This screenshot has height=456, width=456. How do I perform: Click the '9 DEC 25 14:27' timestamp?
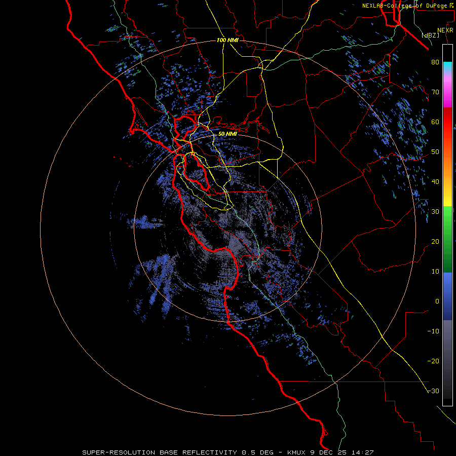pyautogui.click(x=341, y=452)
